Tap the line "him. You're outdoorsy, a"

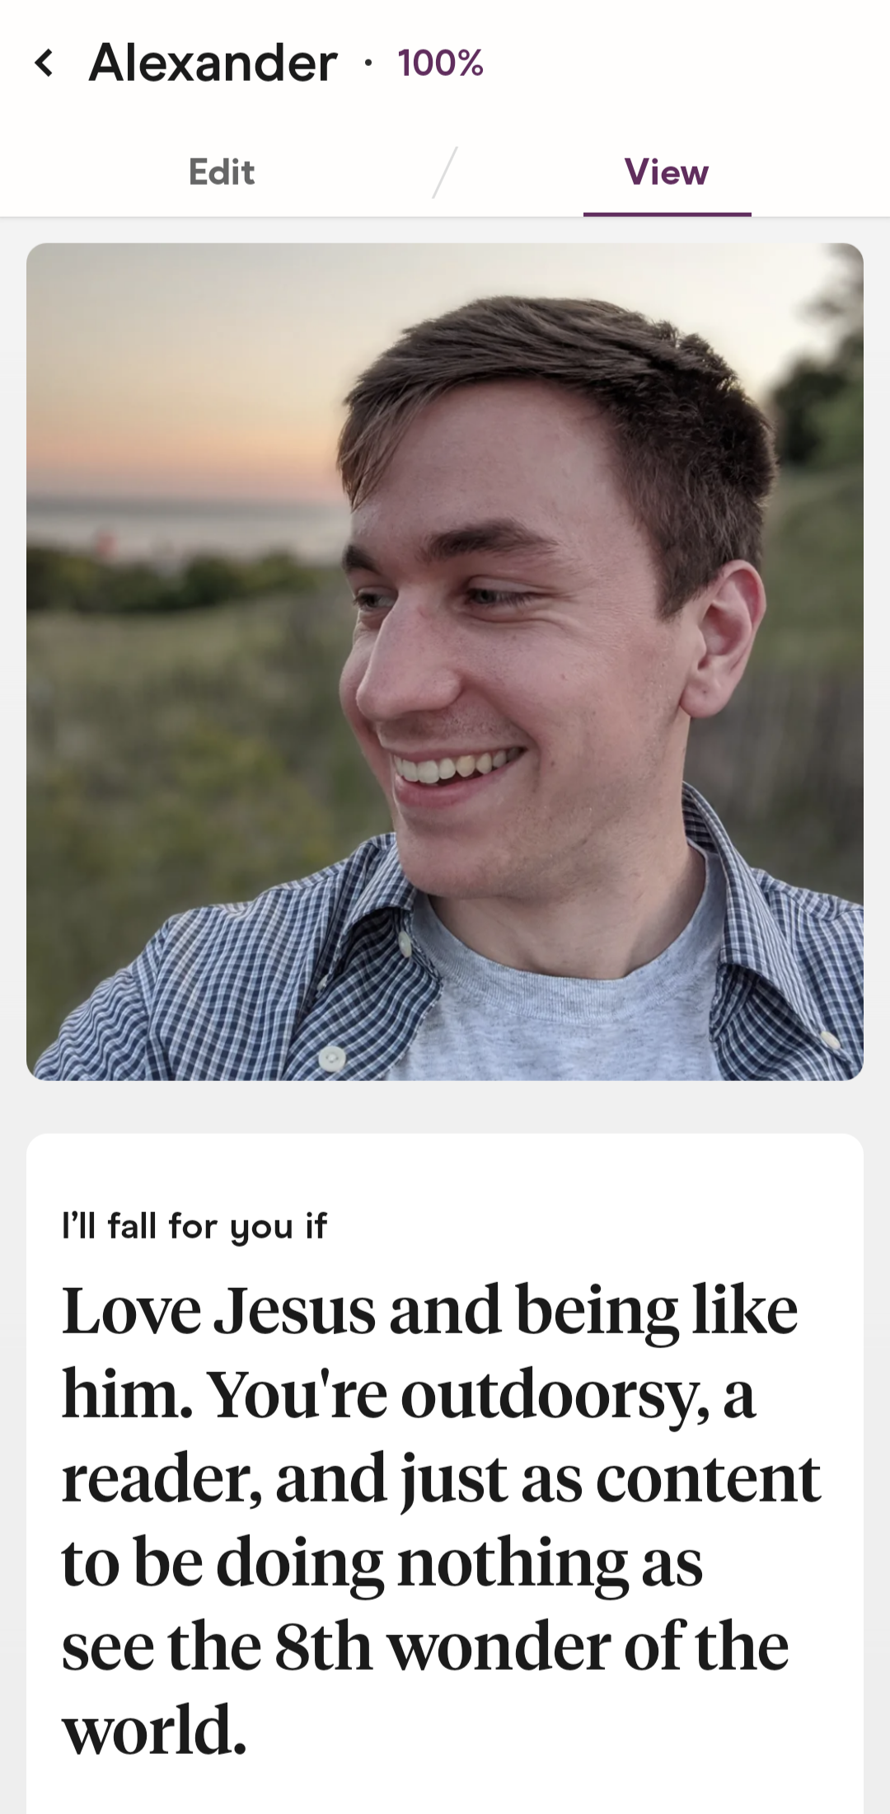coord(409,1394)
